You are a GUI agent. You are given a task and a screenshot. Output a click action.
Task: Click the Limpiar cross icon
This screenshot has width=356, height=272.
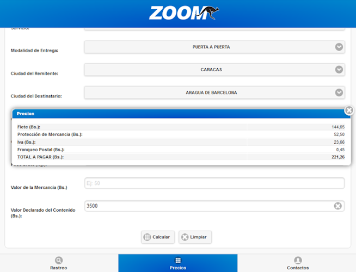coord(185,237)
